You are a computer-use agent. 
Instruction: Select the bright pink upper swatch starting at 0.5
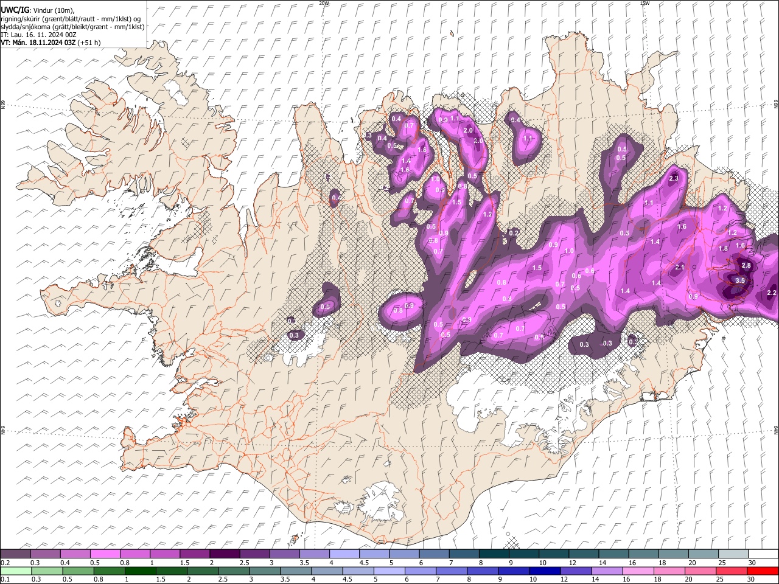click(x=105, y=554)
